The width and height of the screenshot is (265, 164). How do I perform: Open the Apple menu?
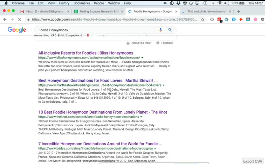(6, 3)
